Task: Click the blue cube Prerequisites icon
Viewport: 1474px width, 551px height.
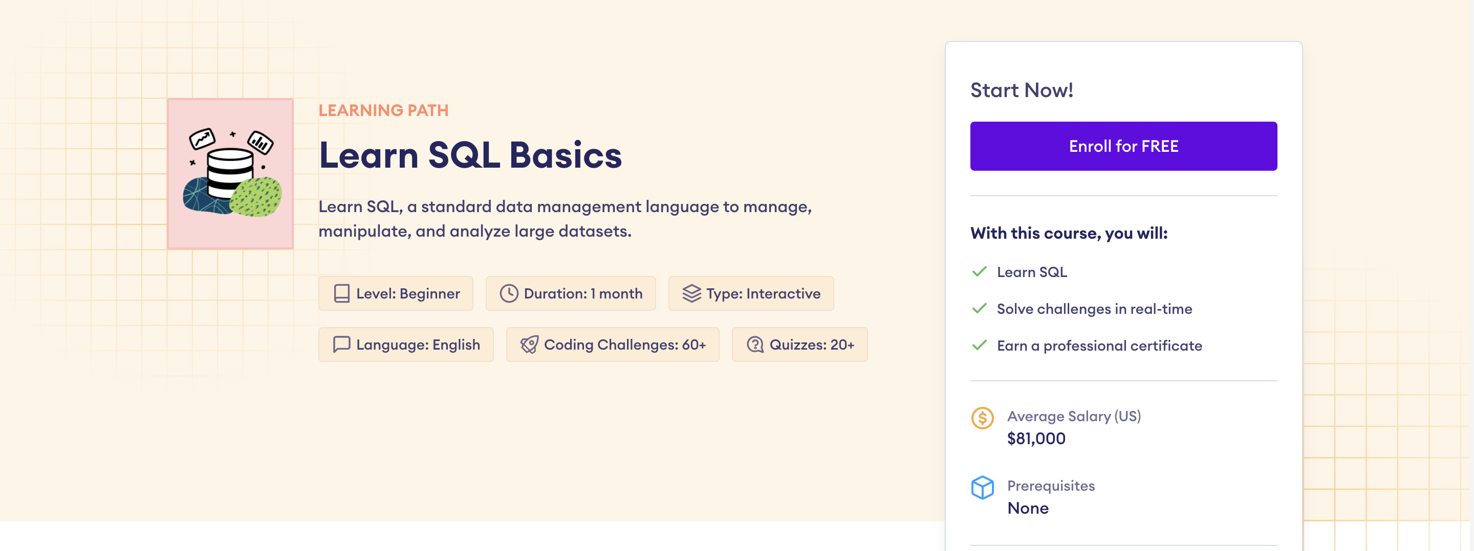Action: tap(983, 488)
